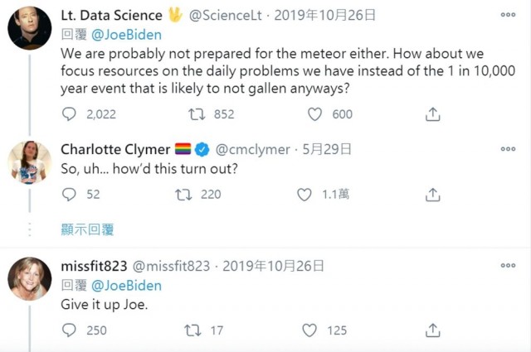Viewport: 531px width, 352px height.
Task: Reply to Charlotte Clymer's tweet
Action: 69,195
